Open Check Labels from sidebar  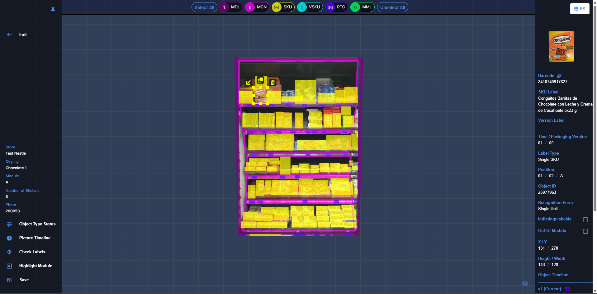[32, 252]
